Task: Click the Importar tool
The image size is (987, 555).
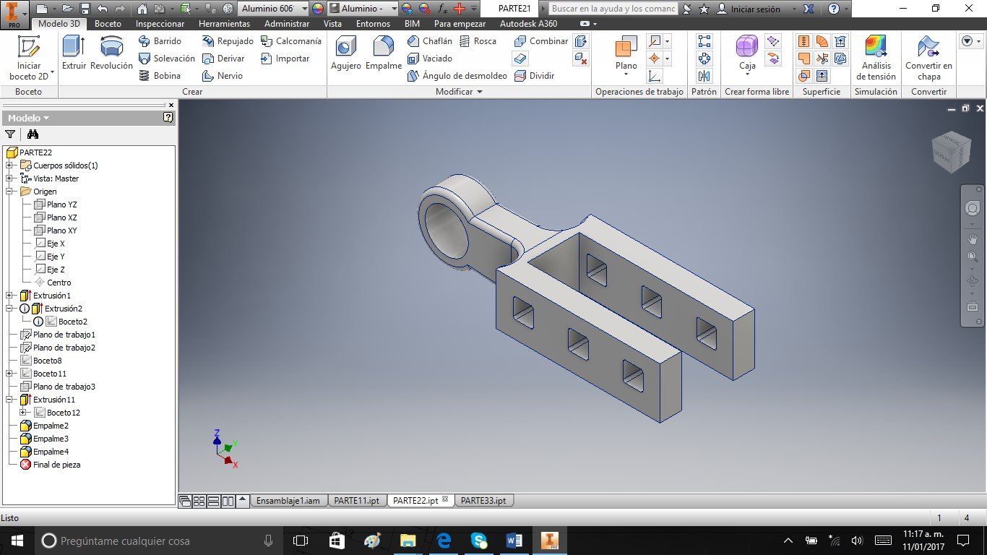Action: click(285, 59)
